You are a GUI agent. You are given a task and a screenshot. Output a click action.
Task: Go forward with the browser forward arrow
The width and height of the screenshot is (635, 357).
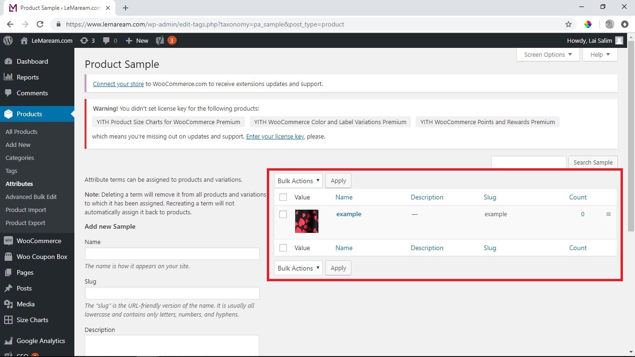coord(25,24)
